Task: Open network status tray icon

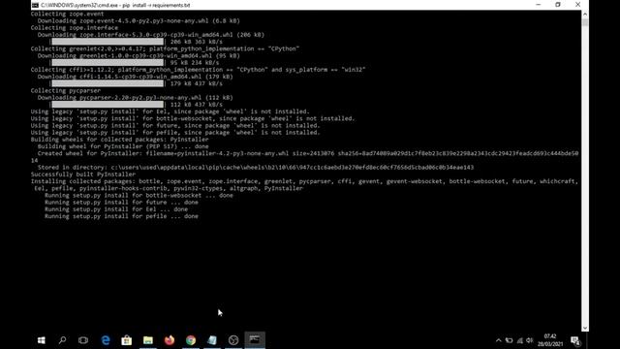Action: (x=519, y=340)
